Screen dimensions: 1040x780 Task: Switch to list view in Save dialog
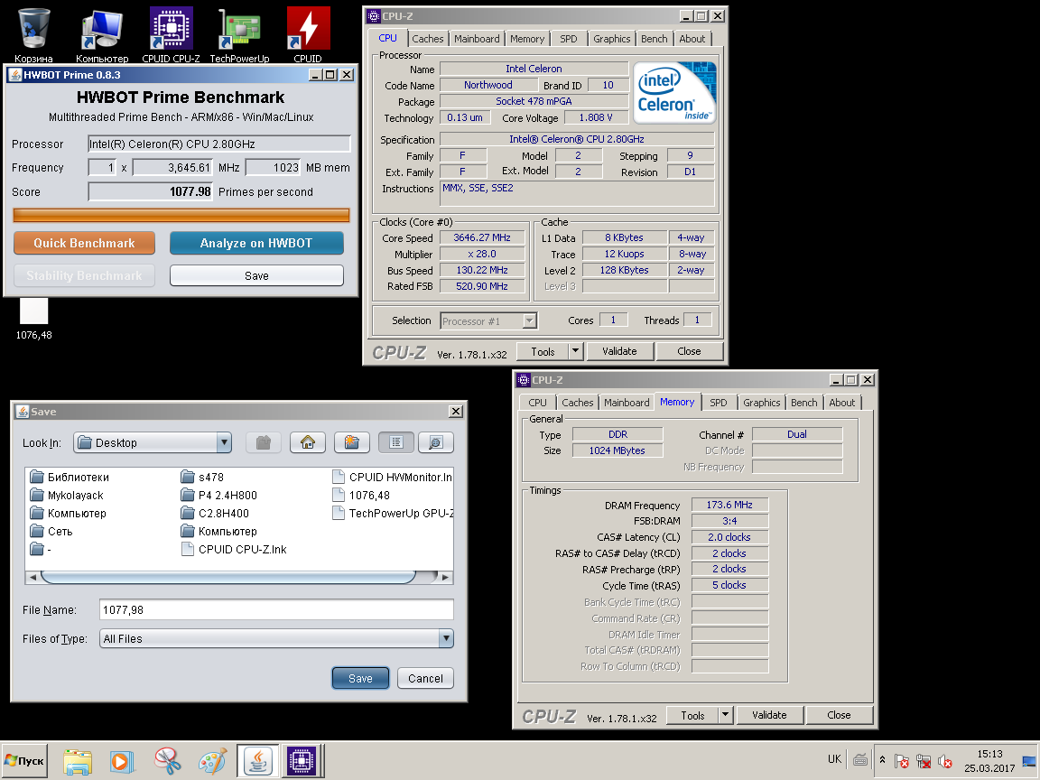[x=396, y=442]
